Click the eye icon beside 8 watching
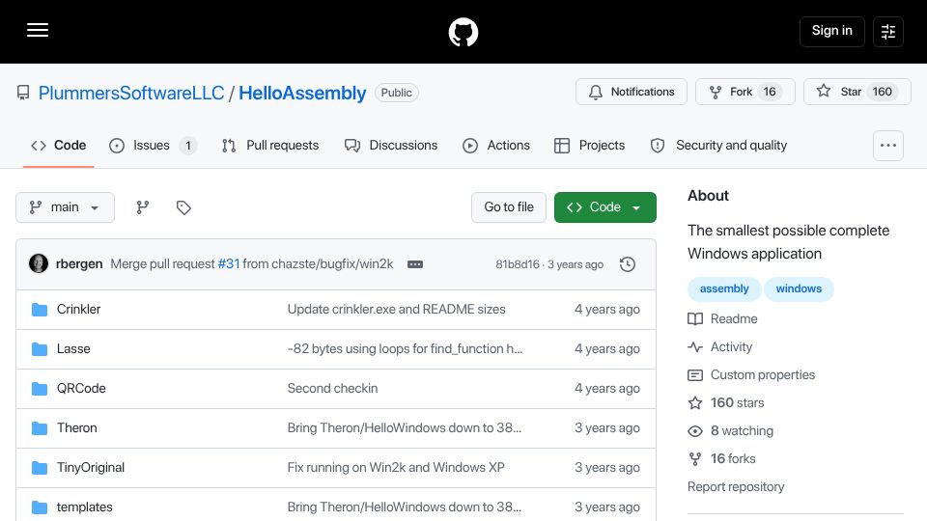Image resolution: width=927 pixels, height=521 pixels. (695, 431)
